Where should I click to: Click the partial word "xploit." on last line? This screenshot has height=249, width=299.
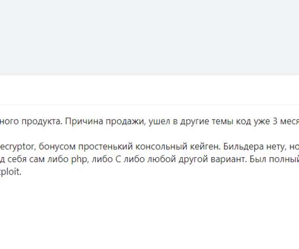11,172
